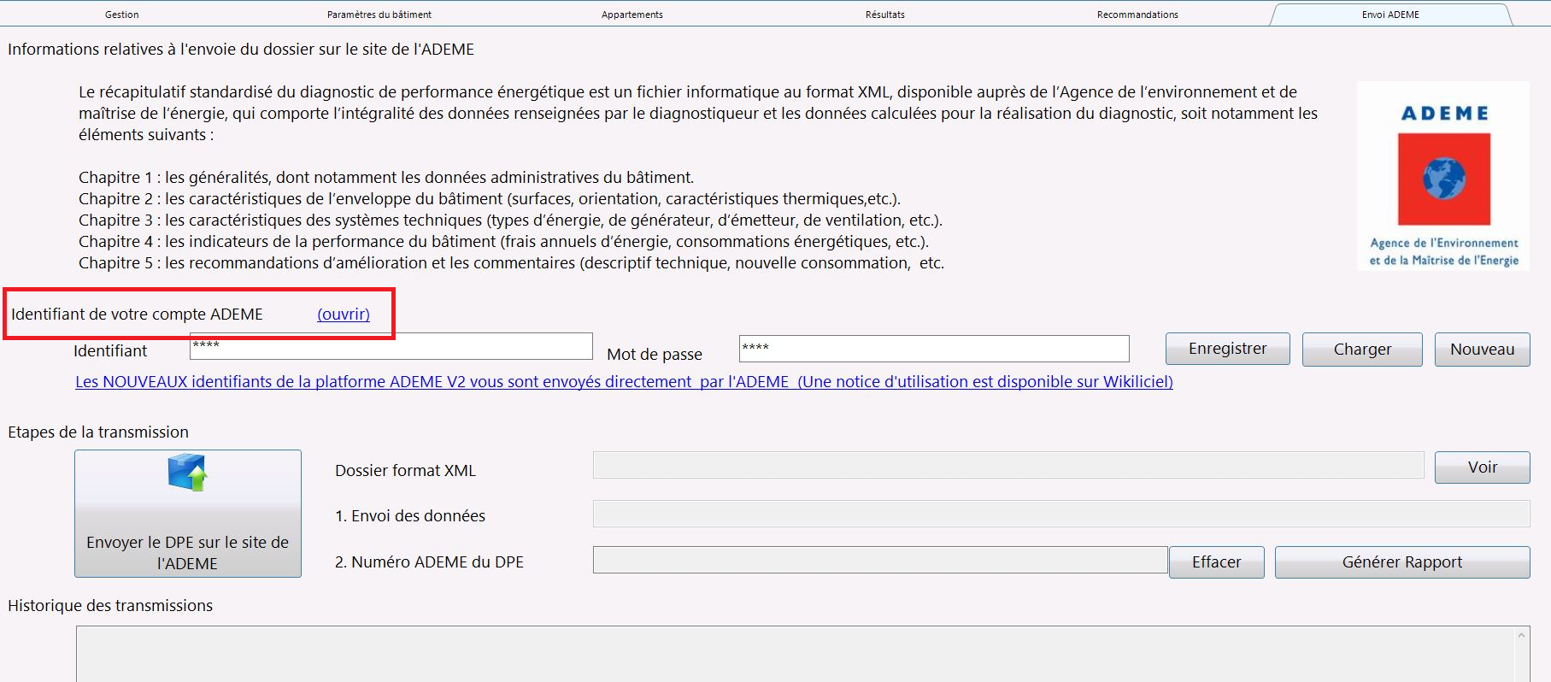Click the Enregistrer button

pyautogui.click(x=1228, y=349)
